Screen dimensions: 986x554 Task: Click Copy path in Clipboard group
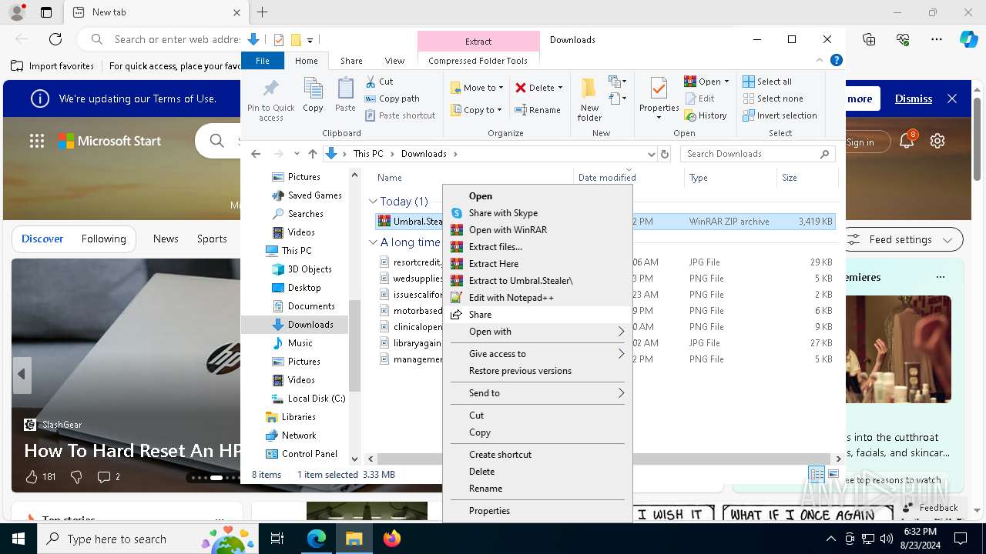click(393, 98)
